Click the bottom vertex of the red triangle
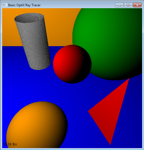 click(110, 145)
